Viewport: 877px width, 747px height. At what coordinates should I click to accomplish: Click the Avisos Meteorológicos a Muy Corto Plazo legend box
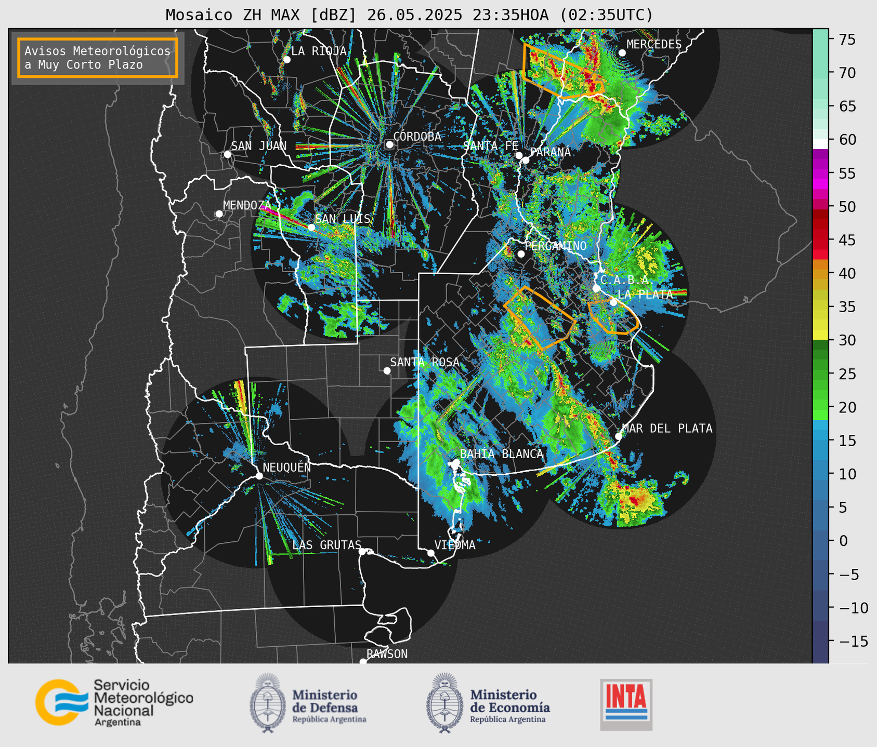98,58
